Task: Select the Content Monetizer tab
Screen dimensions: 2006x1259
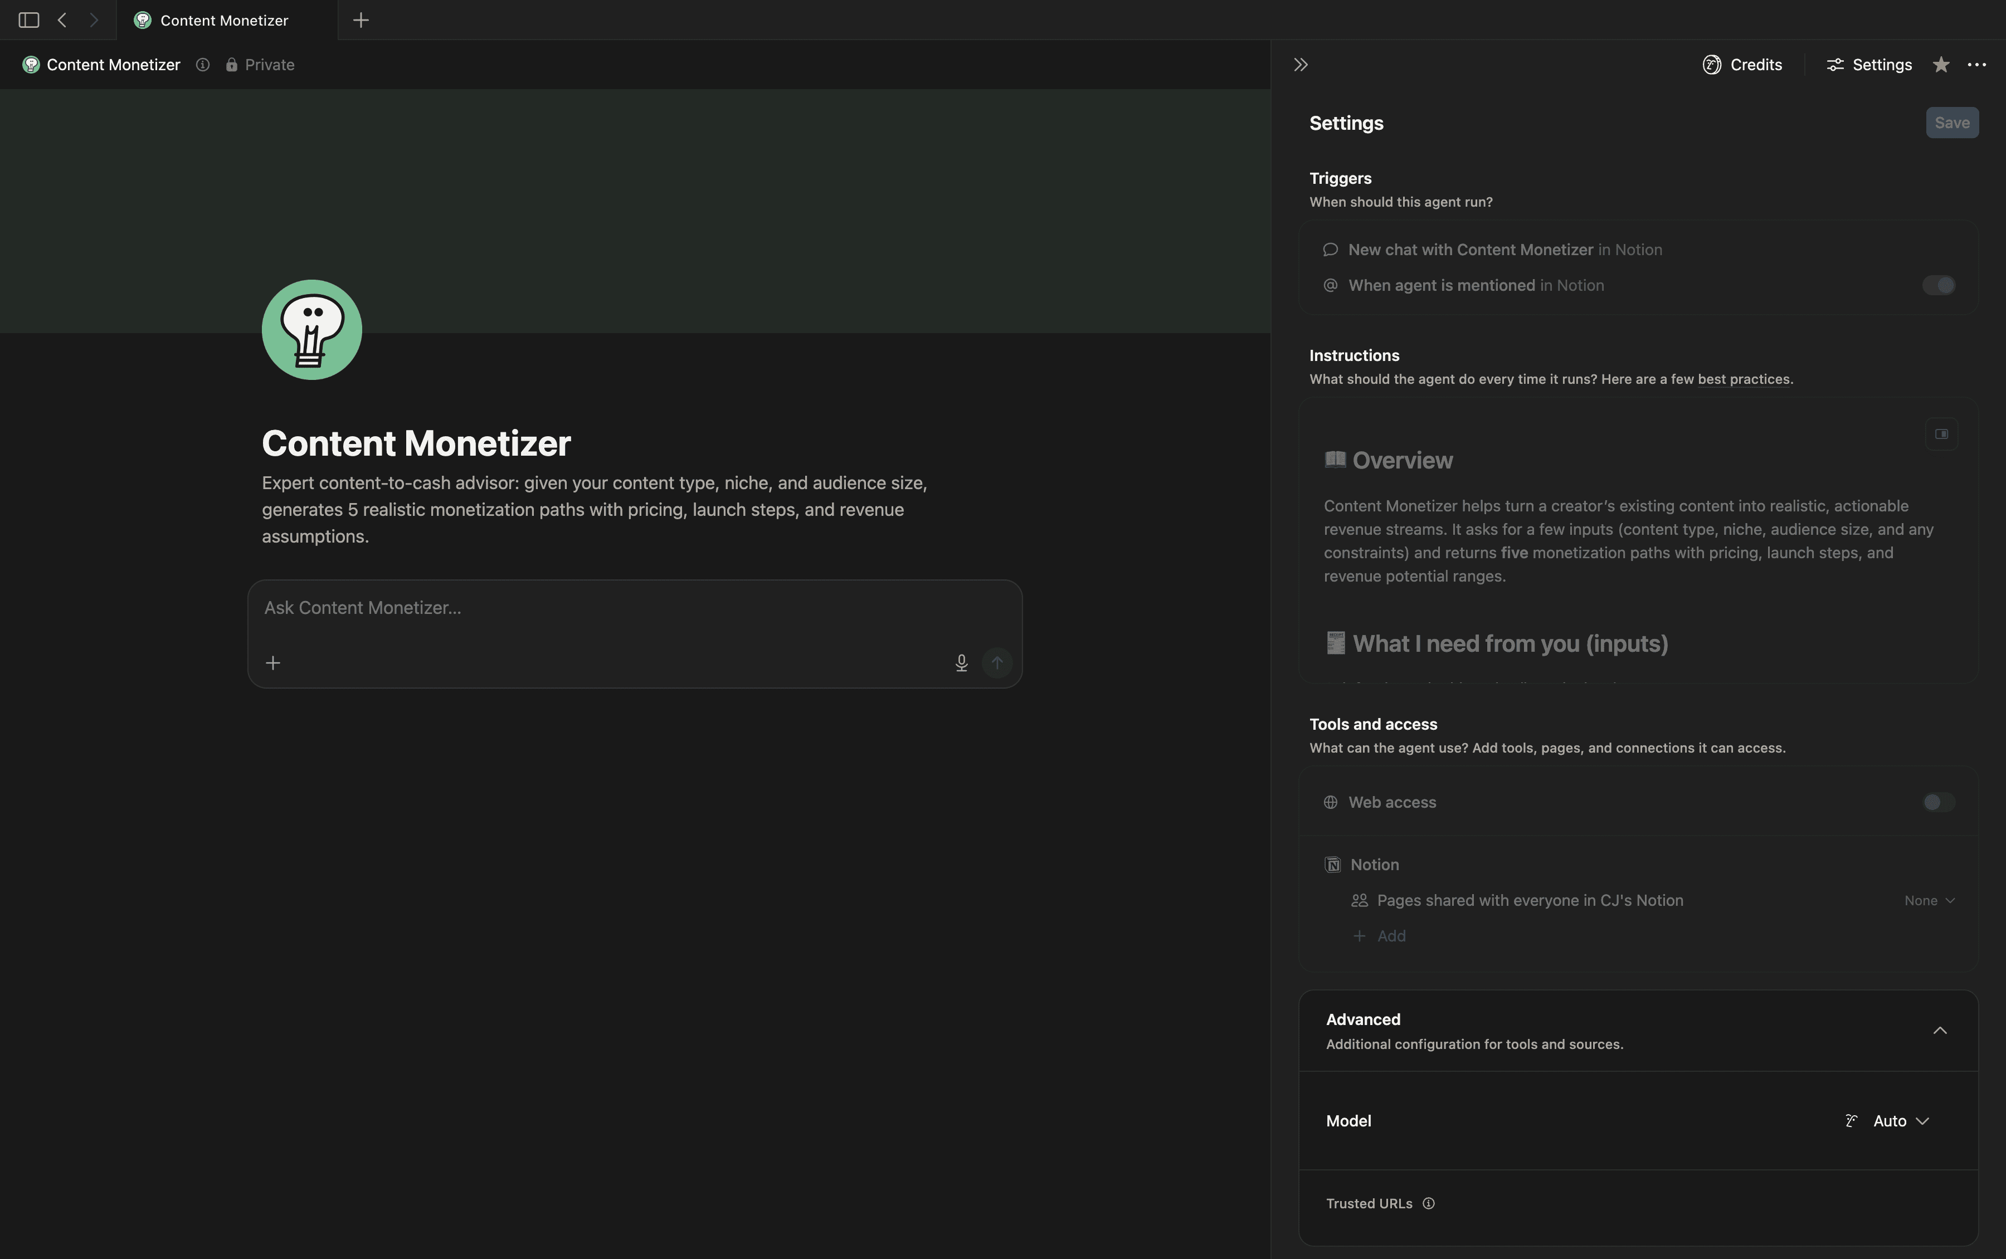Action: pos(226,20)
